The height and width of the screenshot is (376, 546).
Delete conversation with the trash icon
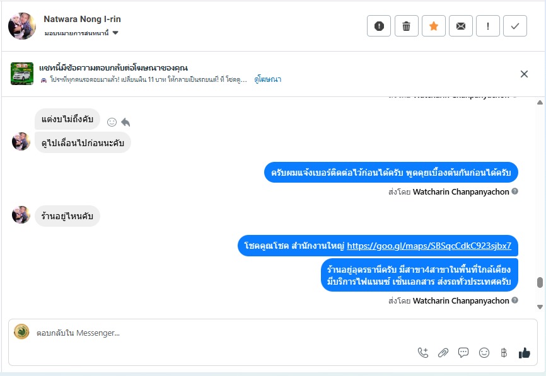click(406, 26)
